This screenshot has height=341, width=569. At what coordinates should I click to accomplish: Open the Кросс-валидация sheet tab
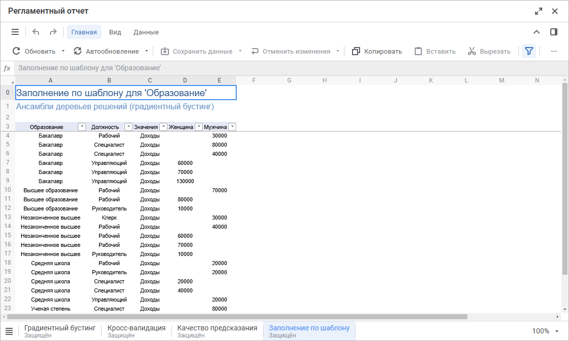click(x=137, y=331)
